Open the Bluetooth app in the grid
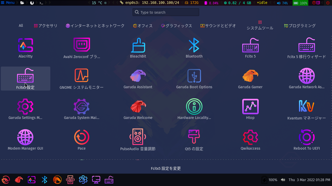 (194, 48)
